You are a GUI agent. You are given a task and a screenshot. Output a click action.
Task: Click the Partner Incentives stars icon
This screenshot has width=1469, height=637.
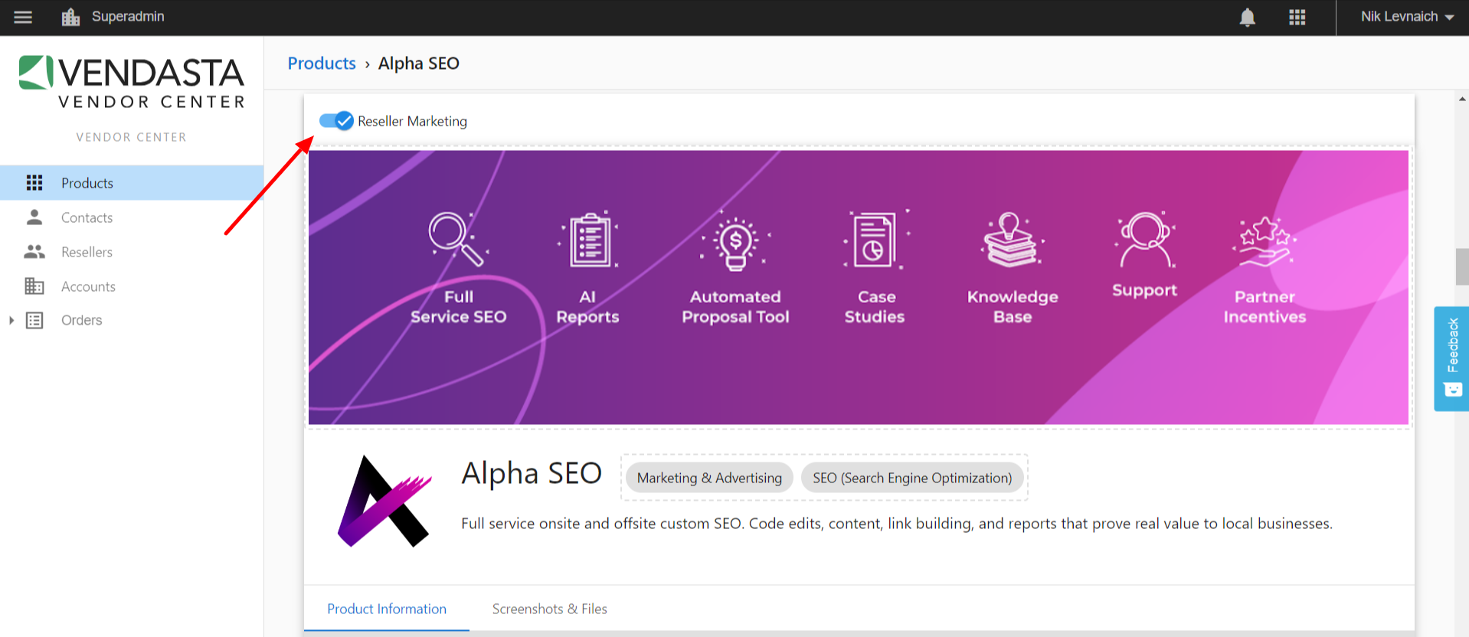[1265, 241]
